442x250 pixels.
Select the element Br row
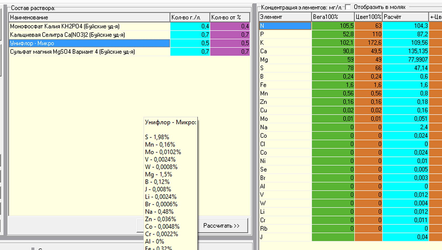tap(285, 178)
